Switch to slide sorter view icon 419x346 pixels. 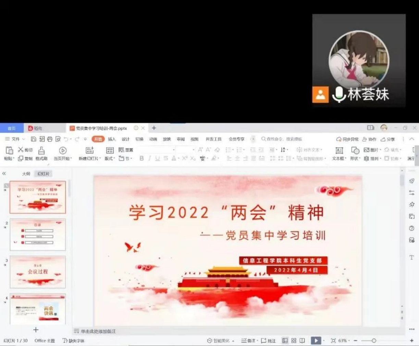pyautogui.click(x=294, y=341)
